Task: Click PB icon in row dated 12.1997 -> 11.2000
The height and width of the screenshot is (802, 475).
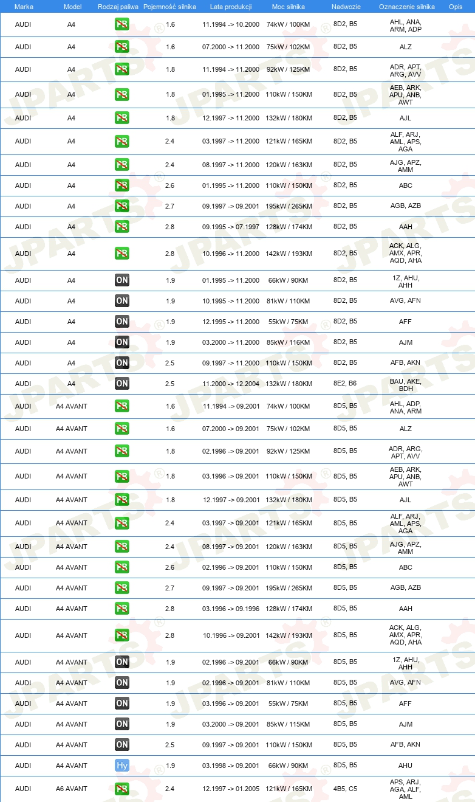Action: point(122,118)
